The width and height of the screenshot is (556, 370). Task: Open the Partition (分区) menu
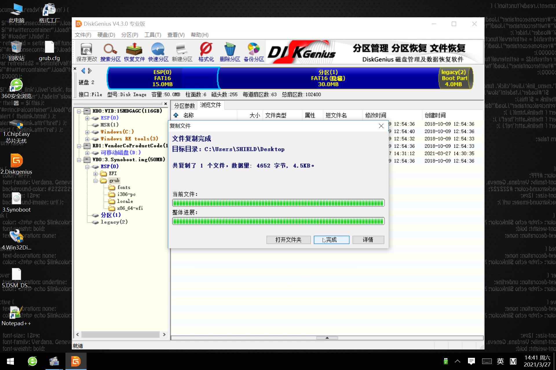(x=129, y=35)
